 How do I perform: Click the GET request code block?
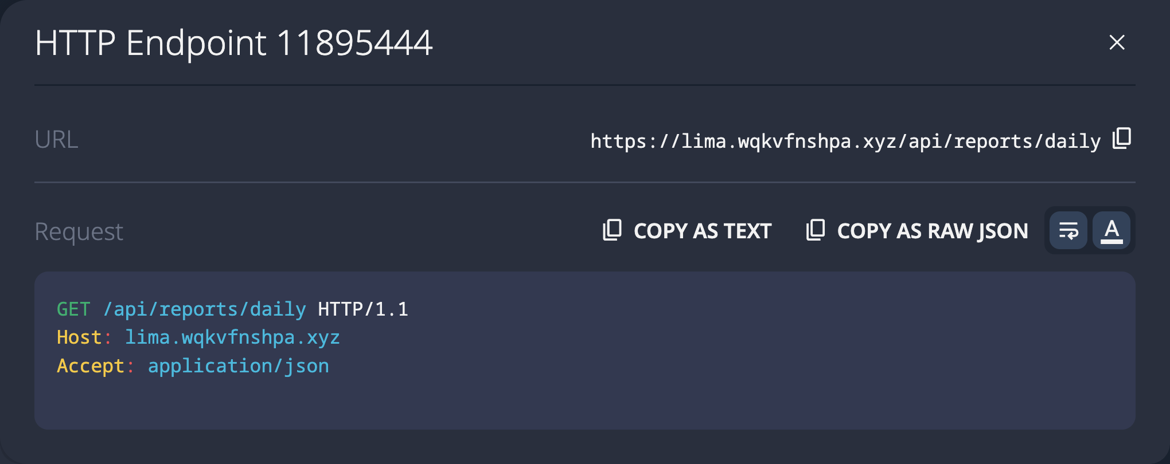coord(232,308)
